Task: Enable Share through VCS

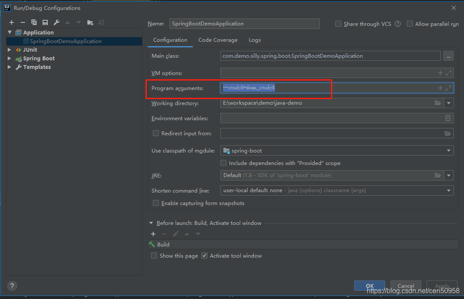Action: (338, 24)
